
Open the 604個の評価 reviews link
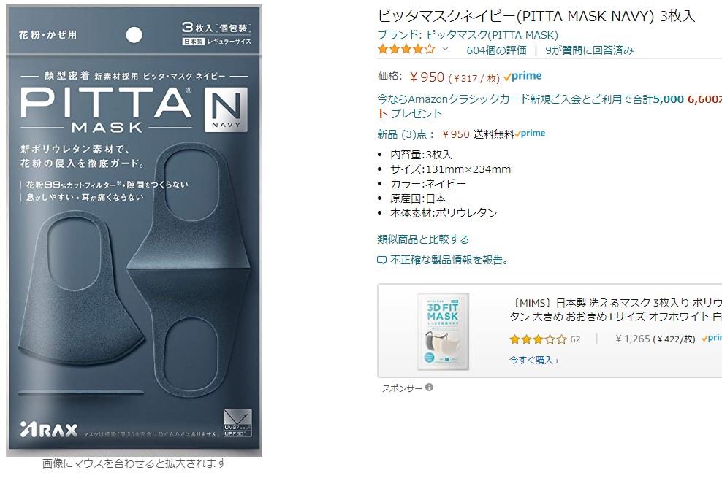(496, 50)
